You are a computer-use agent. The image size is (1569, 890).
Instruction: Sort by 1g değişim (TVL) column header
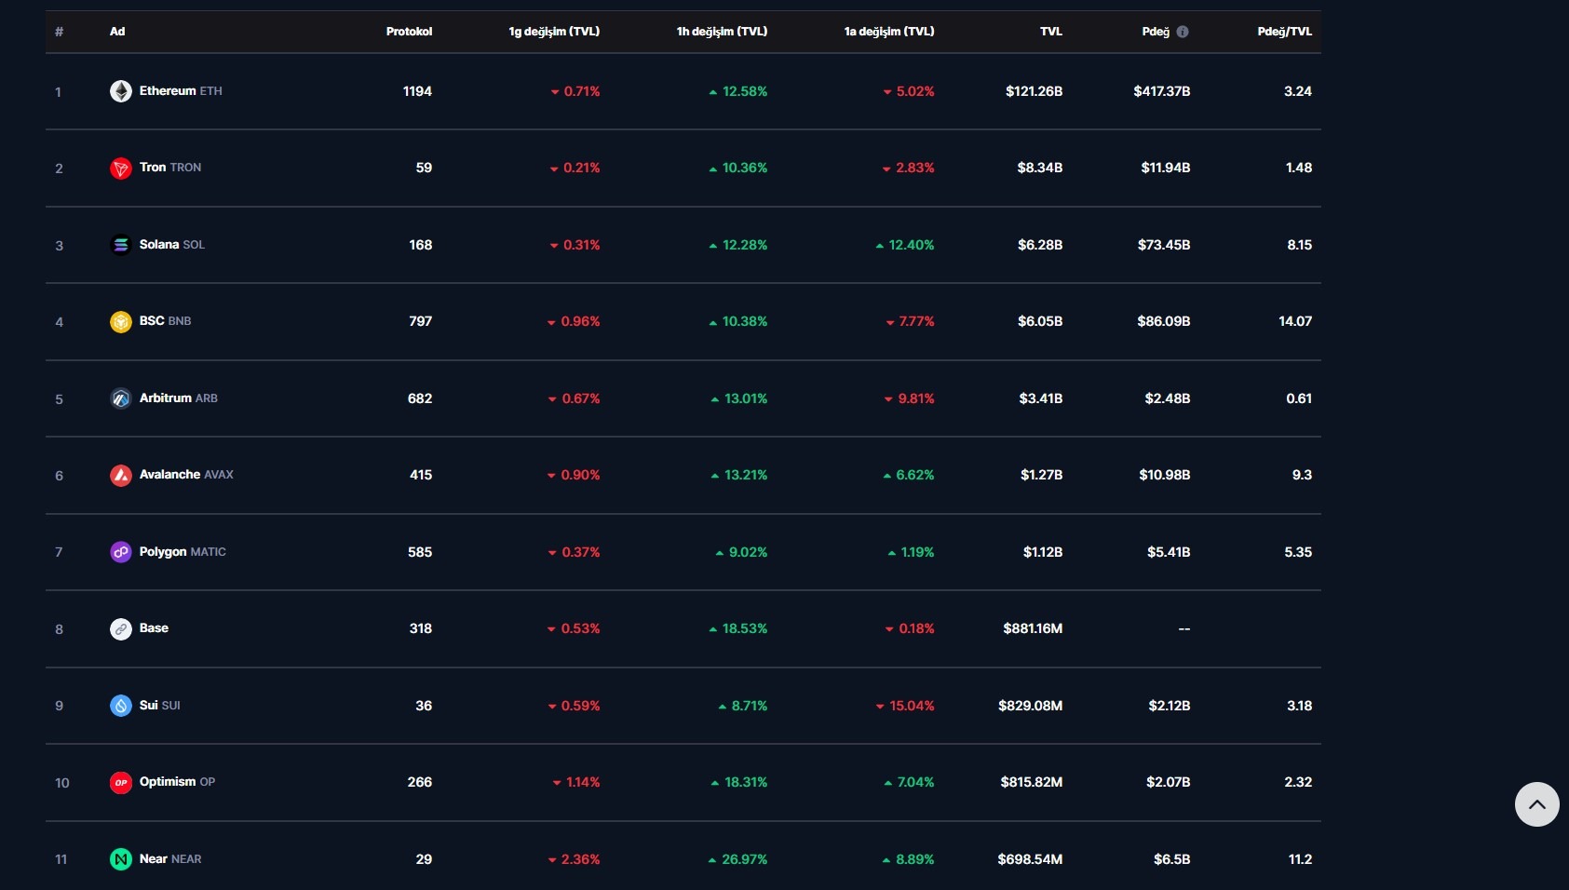(x=554, y=32)
